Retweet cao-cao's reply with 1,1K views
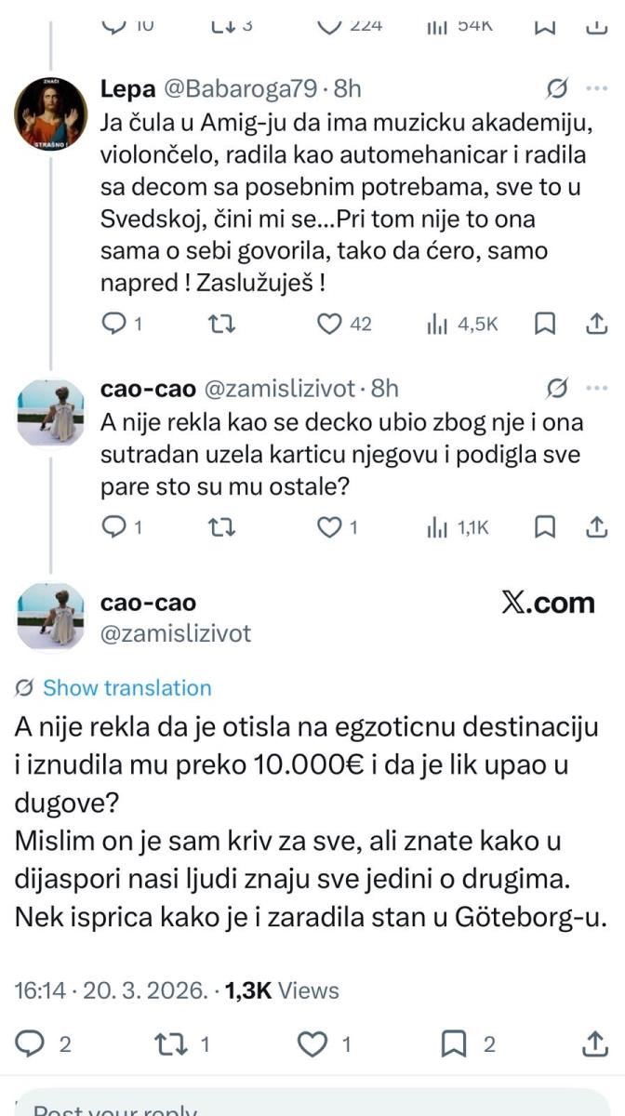 [221, 527]
